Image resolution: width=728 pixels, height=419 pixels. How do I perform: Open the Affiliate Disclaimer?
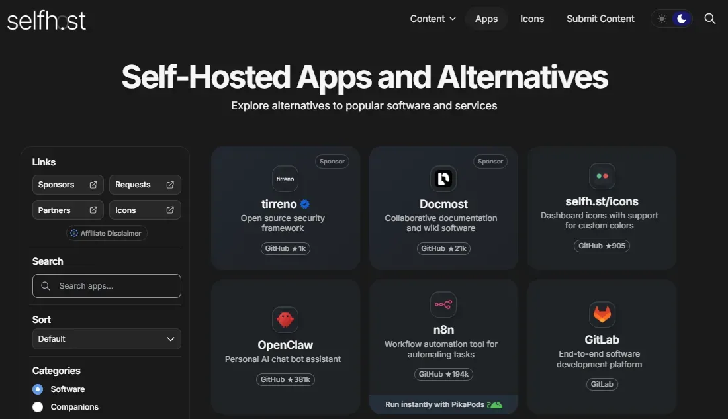tap(107, 233)
